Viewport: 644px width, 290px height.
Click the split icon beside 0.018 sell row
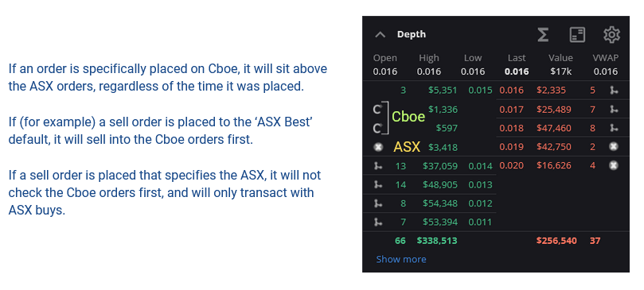614,128
